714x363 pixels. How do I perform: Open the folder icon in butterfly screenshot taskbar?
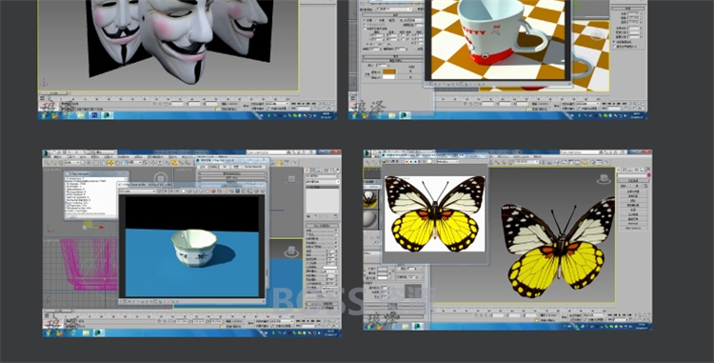coord(406,327)
